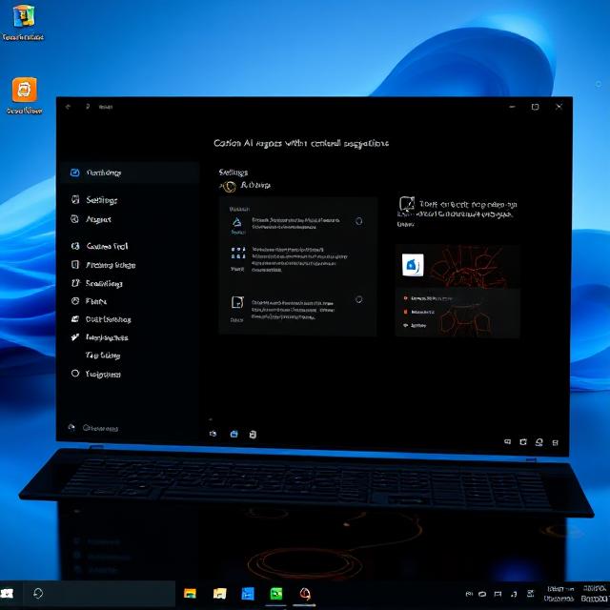
Task: Open the green app icon on the taskbar
Action: [x=276, y=594]
